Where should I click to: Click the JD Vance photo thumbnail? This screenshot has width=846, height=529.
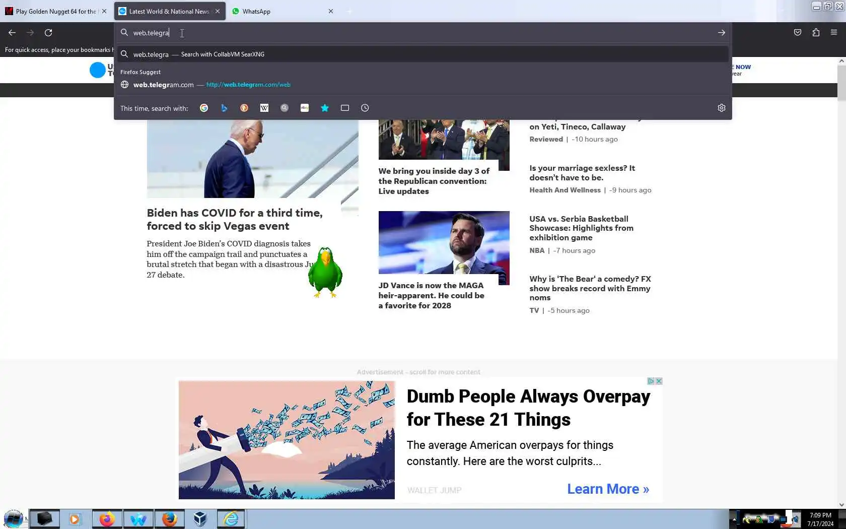[444, 243]
